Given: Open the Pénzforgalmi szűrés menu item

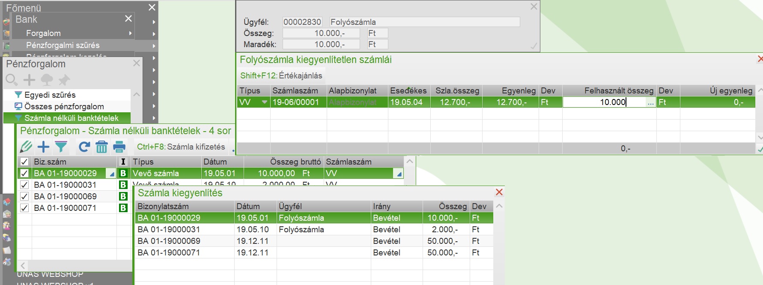Looking at the screenshot, I should pyautogui.click(x=63, y=45).
